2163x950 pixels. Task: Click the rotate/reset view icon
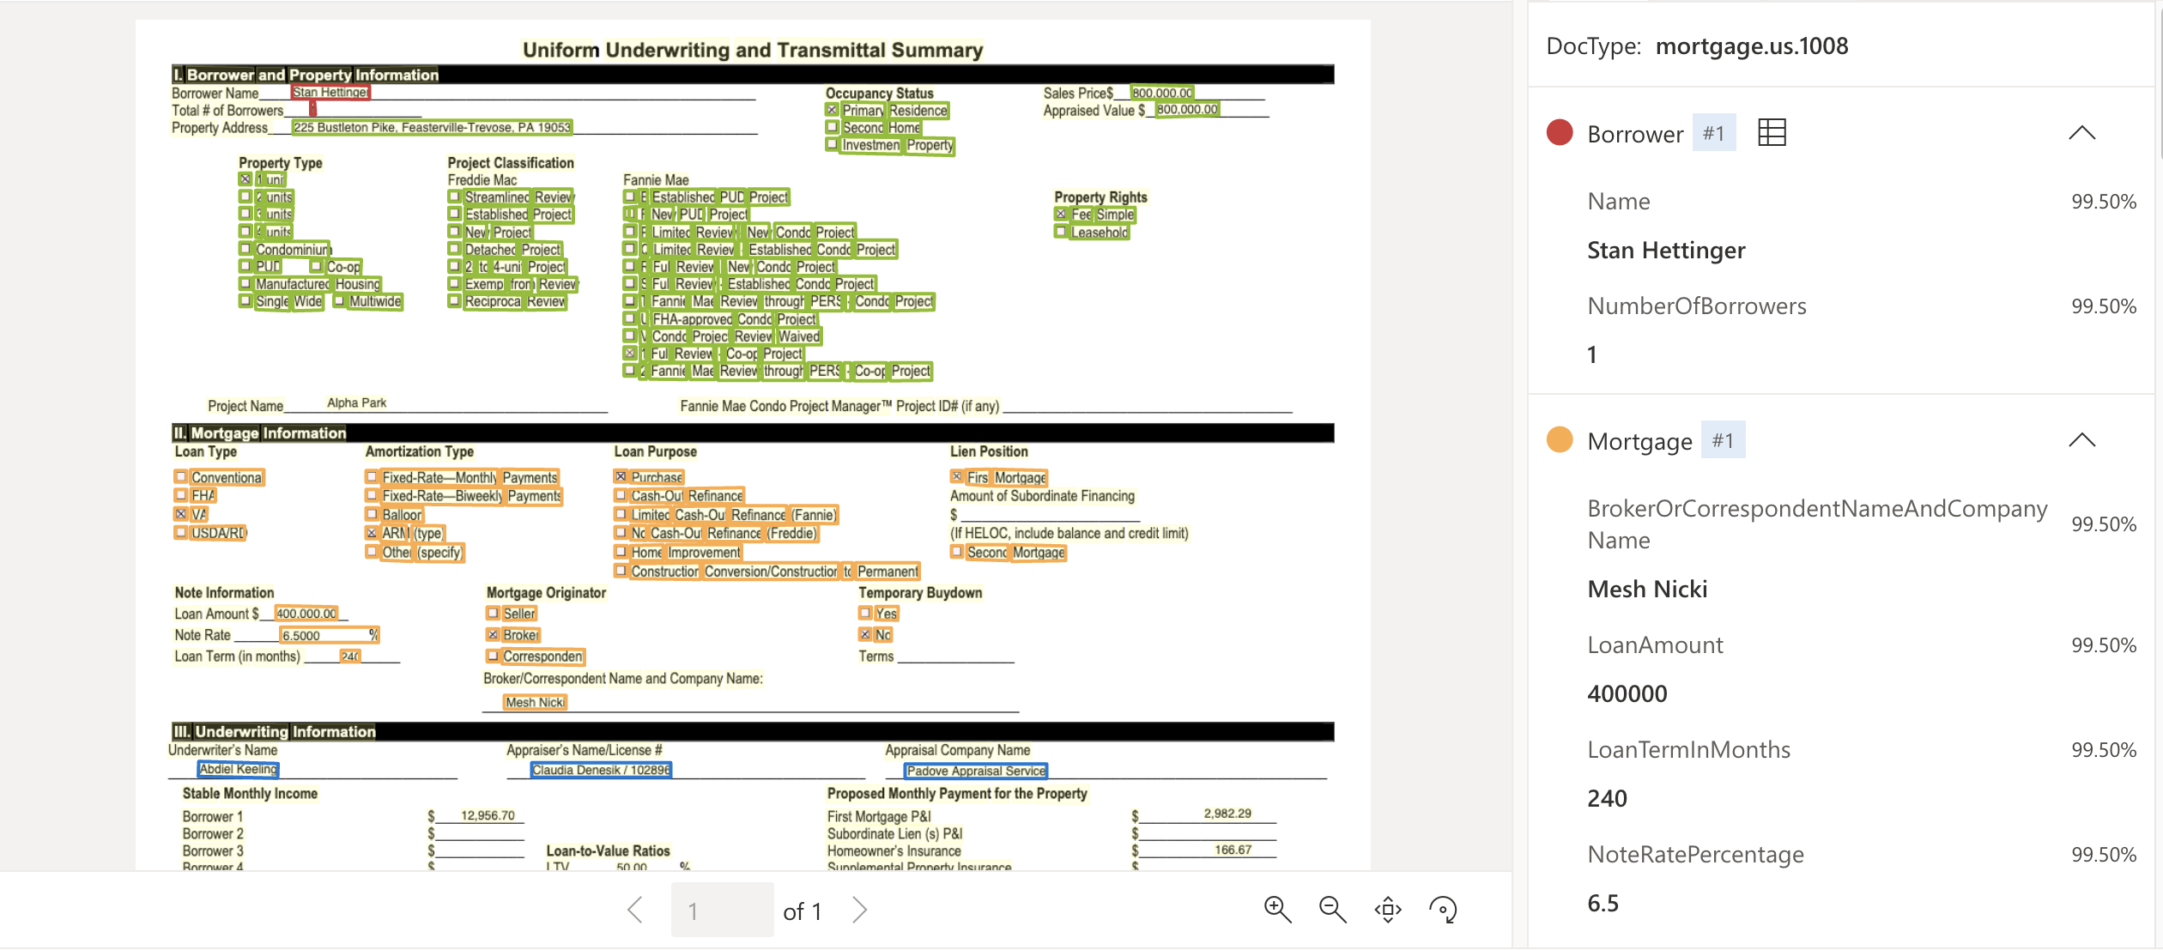(1441, 909)
